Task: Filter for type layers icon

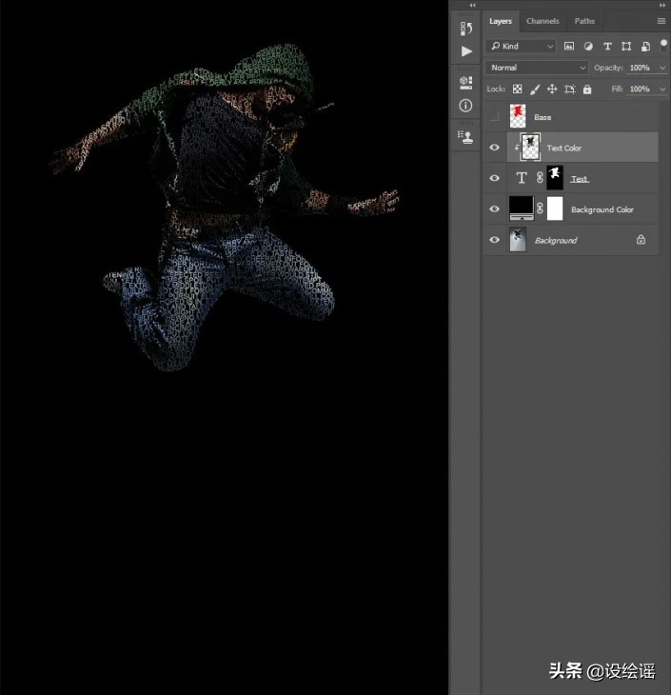Action: (x=607, y=46)
